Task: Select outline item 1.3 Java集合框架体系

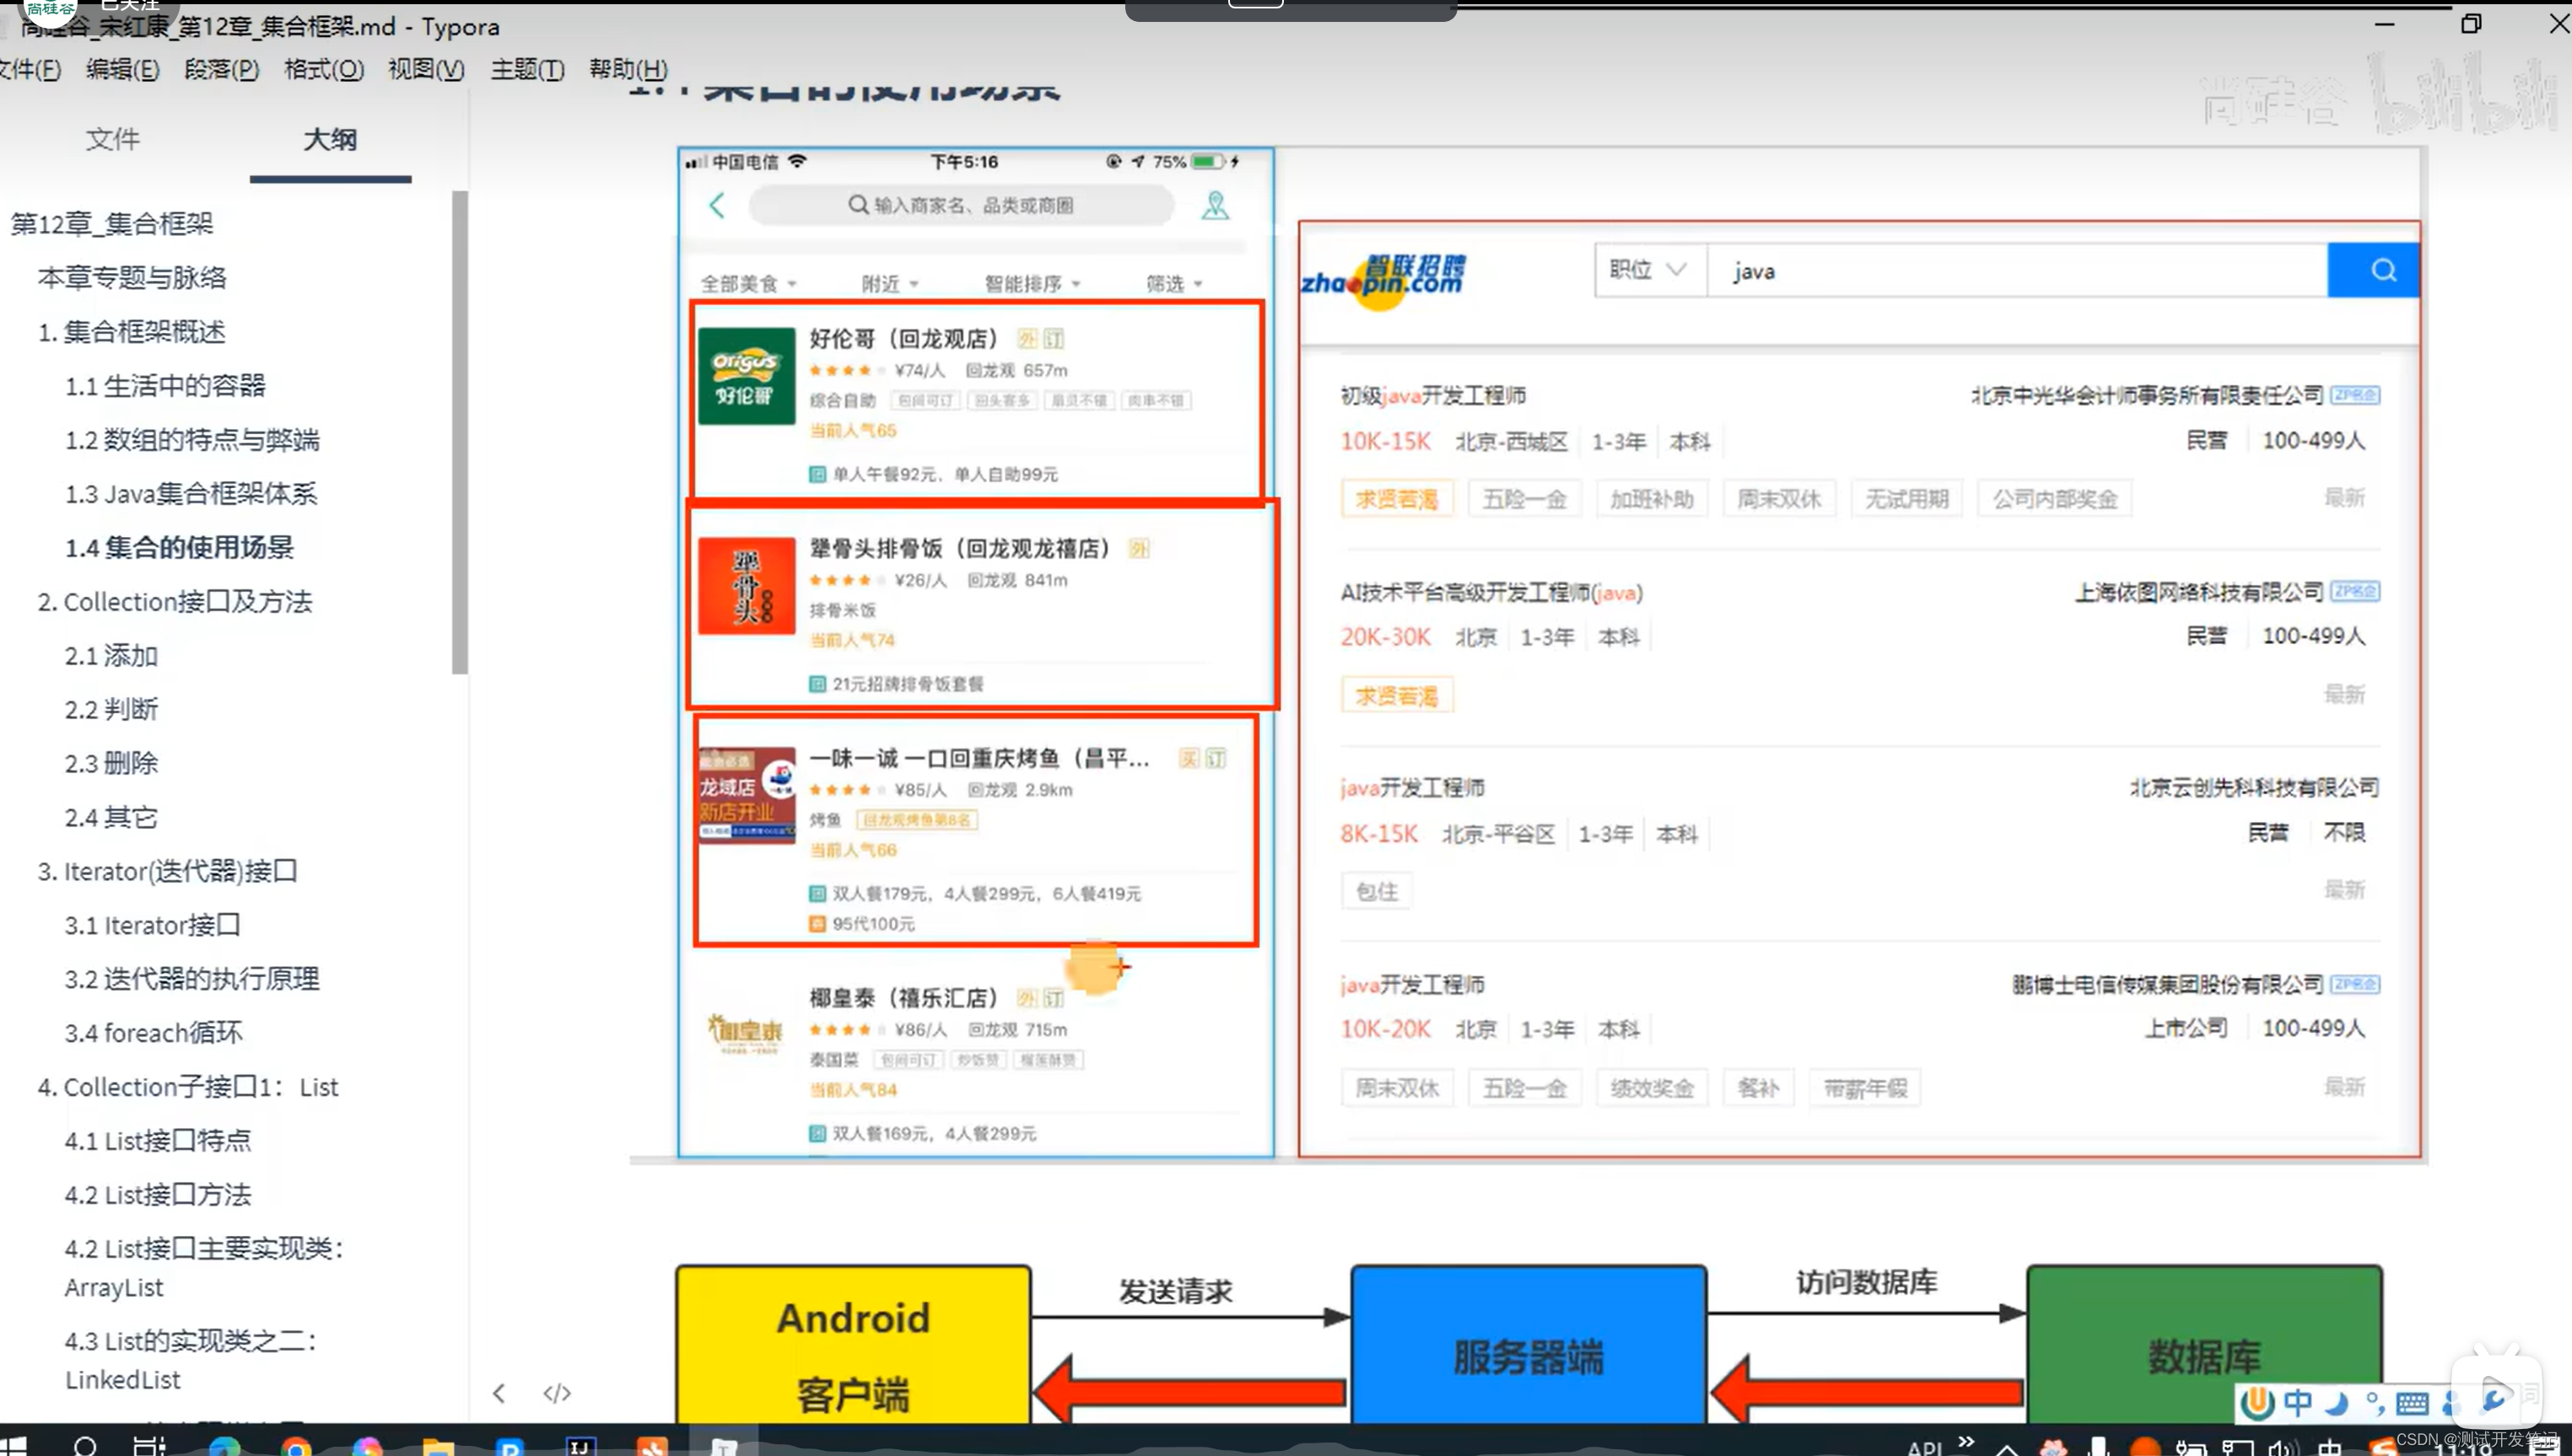Action: click(x=191, y=494)
